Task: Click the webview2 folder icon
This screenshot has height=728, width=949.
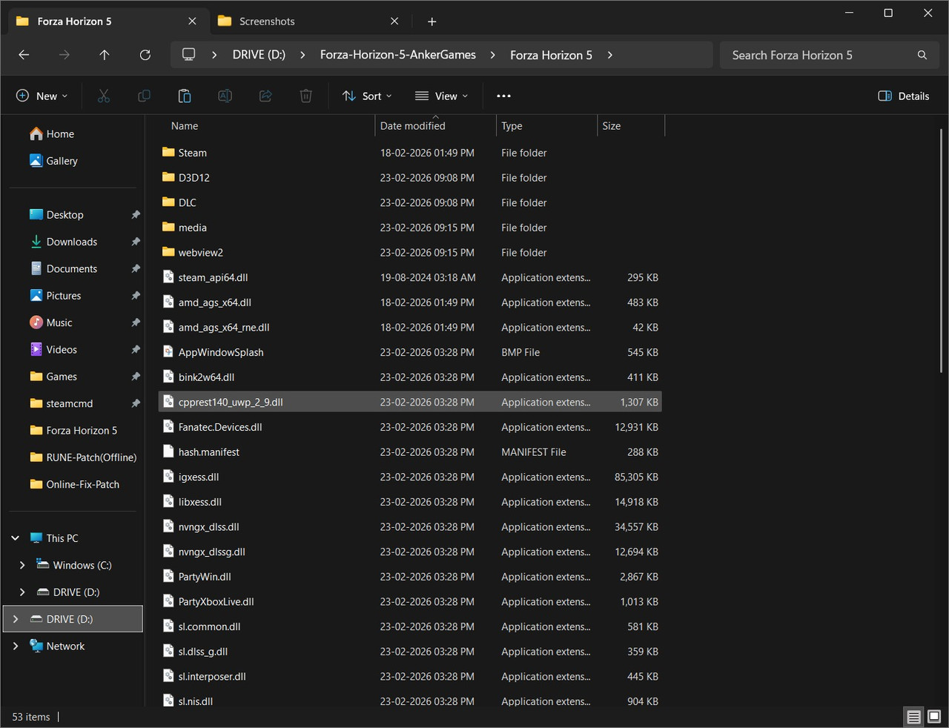Action: click(x=168, y=252)
